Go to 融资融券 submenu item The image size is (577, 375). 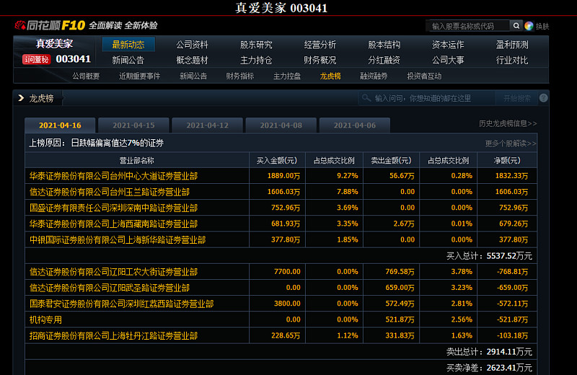(x=374, y=76)
